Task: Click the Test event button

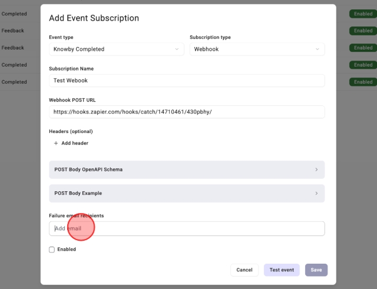Action: [282, 270]
